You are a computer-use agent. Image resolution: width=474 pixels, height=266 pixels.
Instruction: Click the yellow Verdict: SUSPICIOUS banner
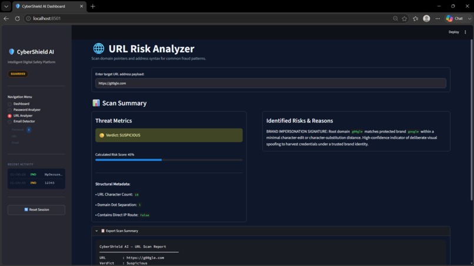pyautogui.click(x=169, y=135)
